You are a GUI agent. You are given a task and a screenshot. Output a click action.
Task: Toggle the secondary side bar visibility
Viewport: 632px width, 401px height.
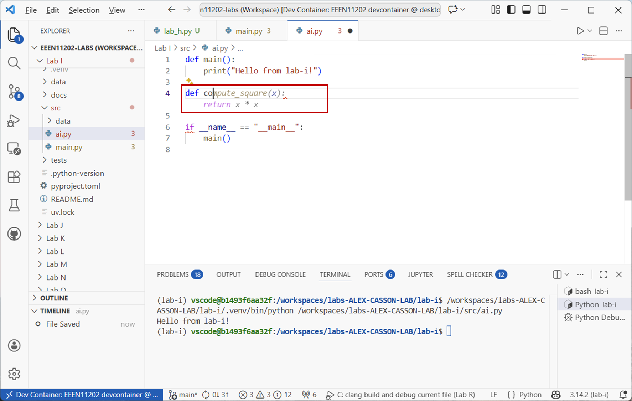click(542, 10)
